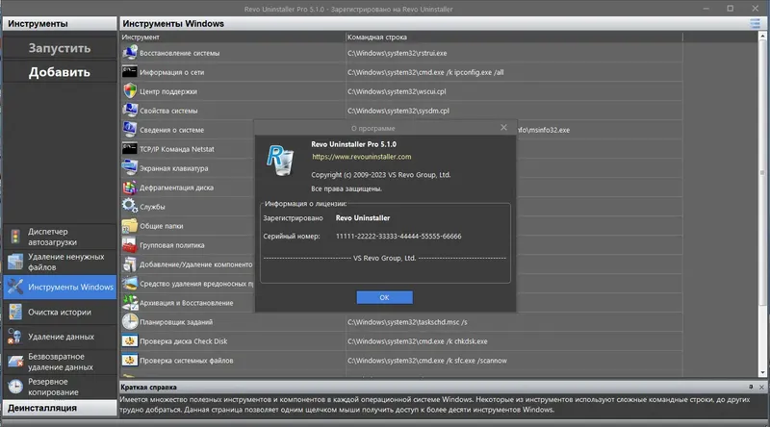This screenshot has height=427, width=770.
Task: Close the О программе dialog
Action: tap(503, 128)
